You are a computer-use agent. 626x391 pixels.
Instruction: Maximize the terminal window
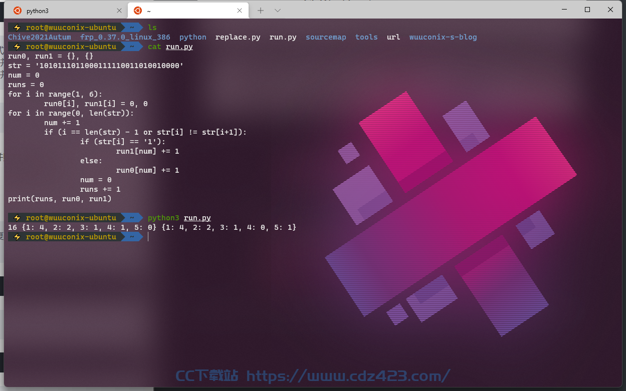pos(587,10)
